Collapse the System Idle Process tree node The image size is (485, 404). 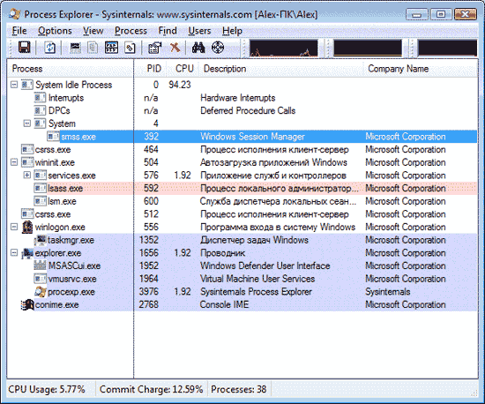click(14, 85)
